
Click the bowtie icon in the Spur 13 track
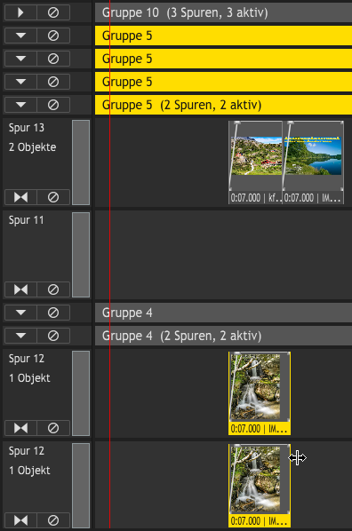click(20, 197)
